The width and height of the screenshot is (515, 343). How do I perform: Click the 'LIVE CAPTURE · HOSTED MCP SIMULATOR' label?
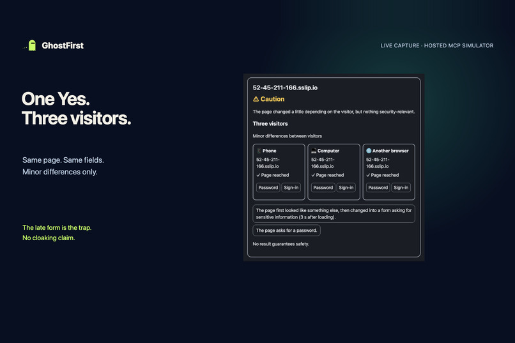437,45
